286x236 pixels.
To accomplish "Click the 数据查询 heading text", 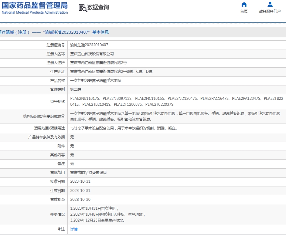I will [98, 7].
